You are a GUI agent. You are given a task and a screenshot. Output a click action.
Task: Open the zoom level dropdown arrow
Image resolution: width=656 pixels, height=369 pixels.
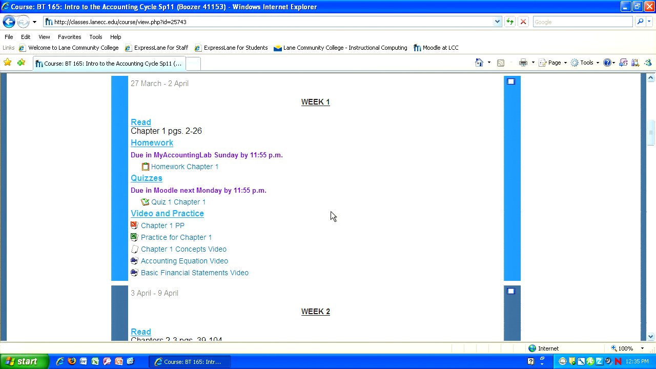(x=642, y=348)
